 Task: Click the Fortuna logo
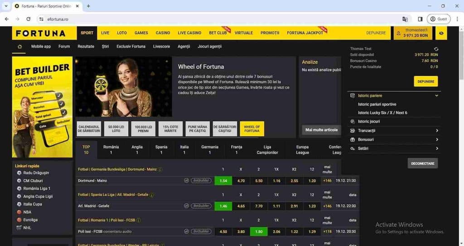pos(40,33)
